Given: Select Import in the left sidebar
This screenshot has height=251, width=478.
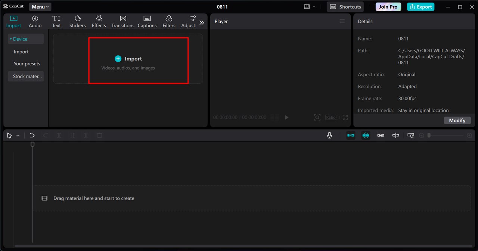Looking at the screenshot, I should (21, 52).
